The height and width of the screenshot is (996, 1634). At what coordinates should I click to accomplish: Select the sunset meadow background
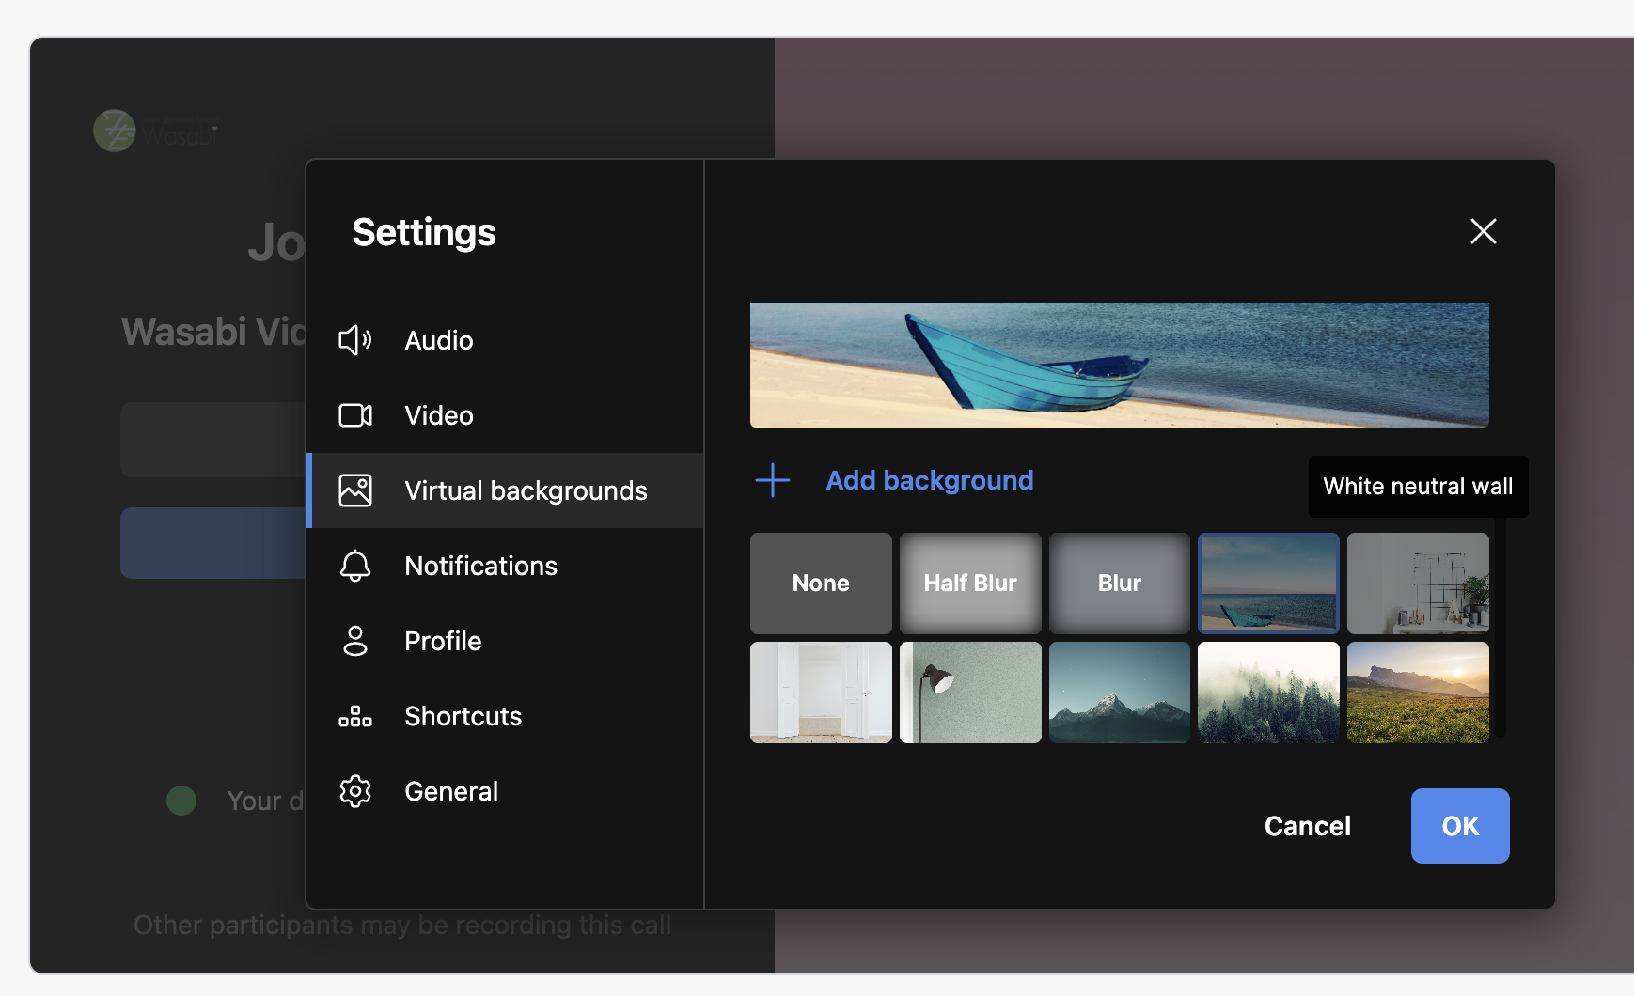tap(1418, 693)
